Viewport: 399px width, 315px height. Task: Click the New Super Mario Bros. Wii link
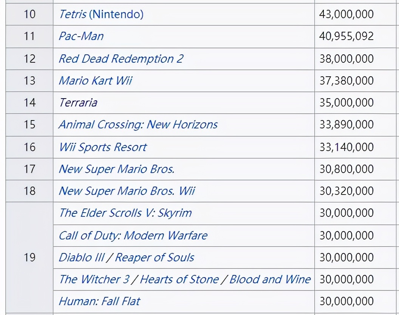(x=127, y=191)
